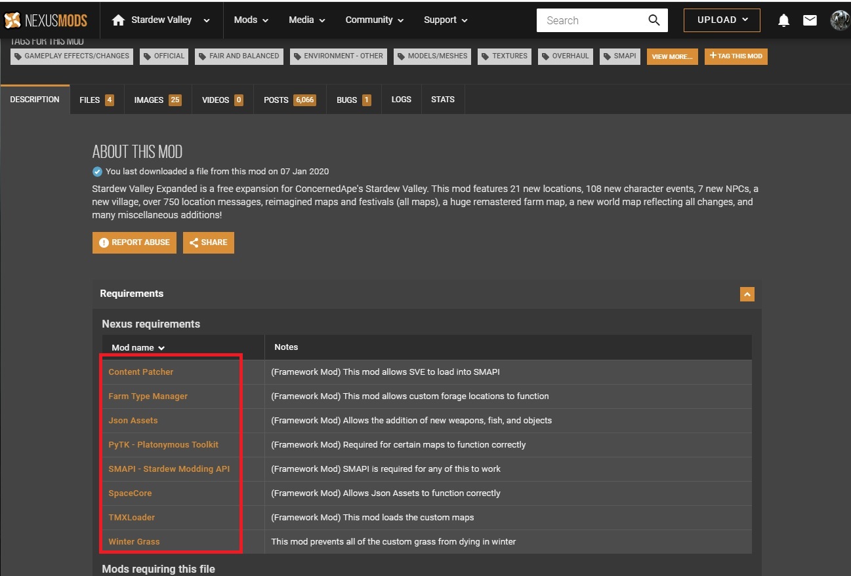
Task: Open the SpaceCore requirement link
Action: (x=130, y=493)
